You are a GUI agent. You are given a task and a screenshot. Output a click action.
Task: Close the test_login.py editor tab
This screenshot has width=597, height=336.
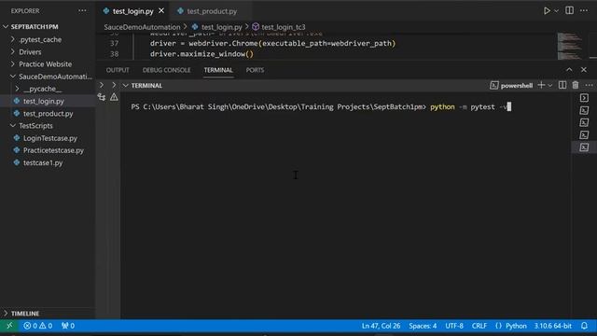pos(161,11)
